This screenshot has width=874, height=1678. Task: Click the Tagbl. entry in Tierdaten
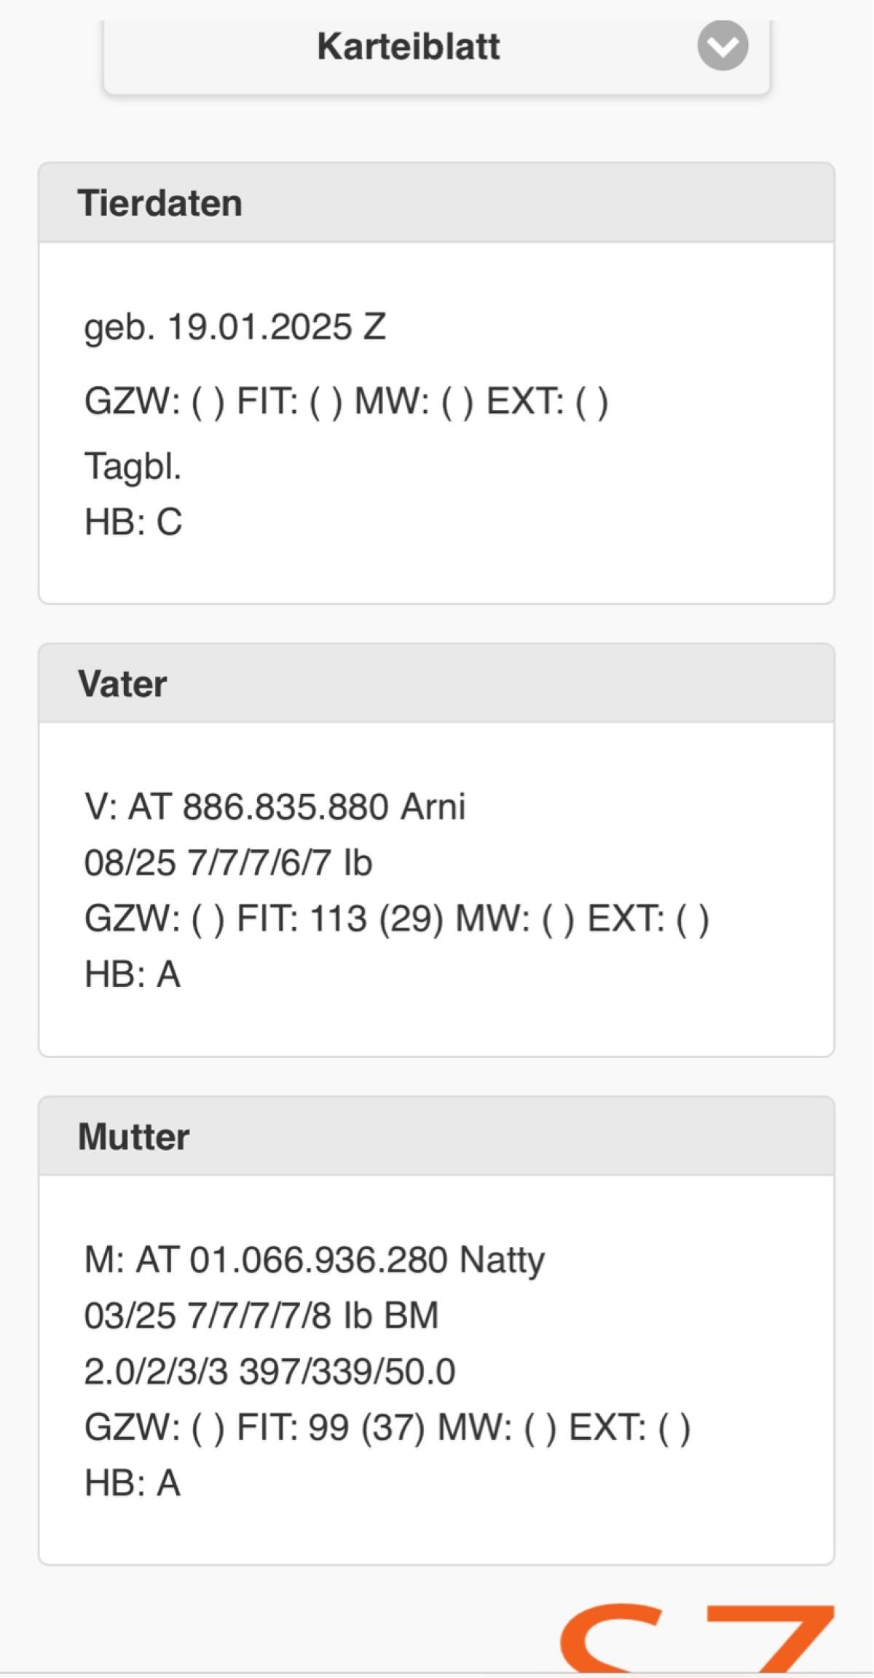pyautogui.click(x=133, y=466)
